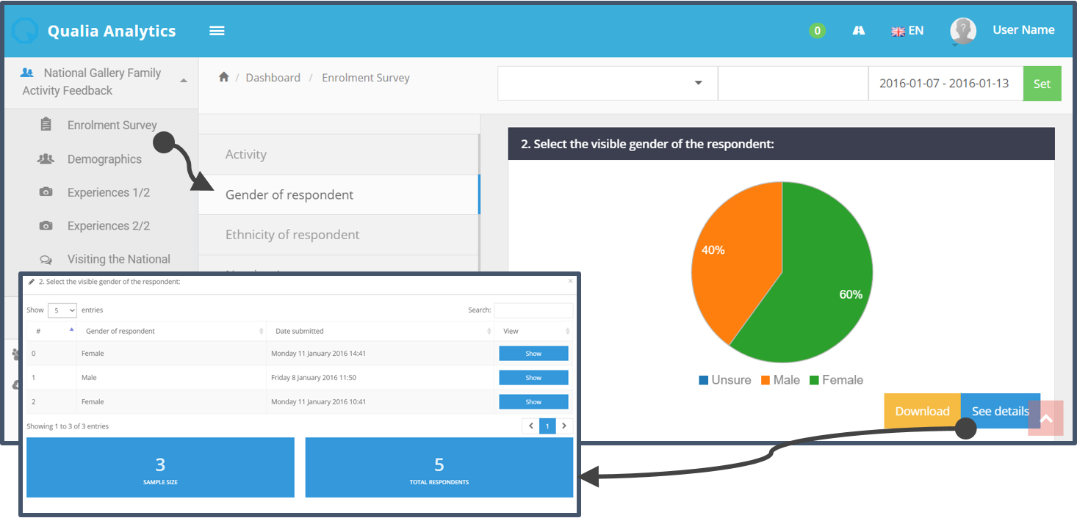Toggle the Male legend item

pyautogui.click(x=779, y=380)
